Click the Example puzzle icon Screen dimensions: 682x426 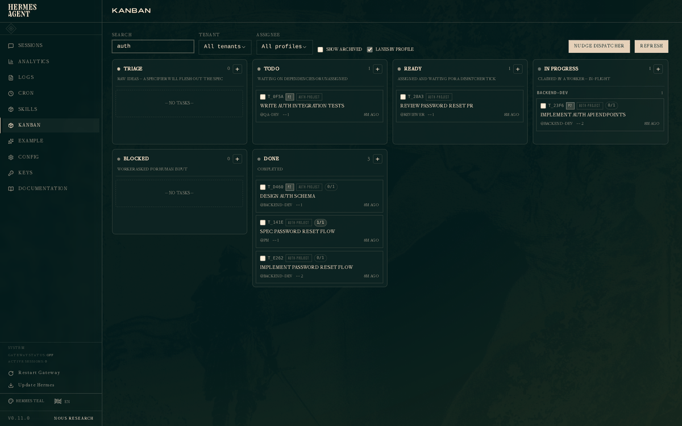[11, 141]
